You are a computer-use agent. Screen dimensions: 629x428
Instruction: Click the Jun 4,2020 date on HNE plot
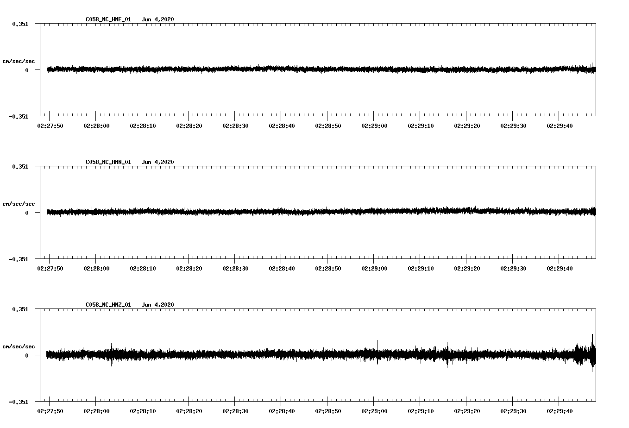158,19
